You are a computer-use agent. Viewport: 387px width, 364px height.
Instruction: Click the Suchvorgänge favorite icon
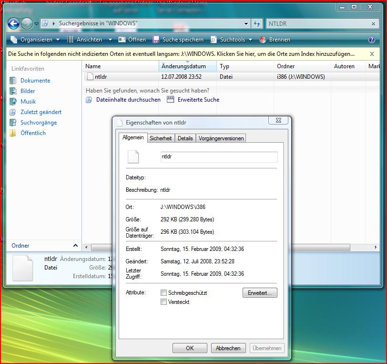pos(13,123)
